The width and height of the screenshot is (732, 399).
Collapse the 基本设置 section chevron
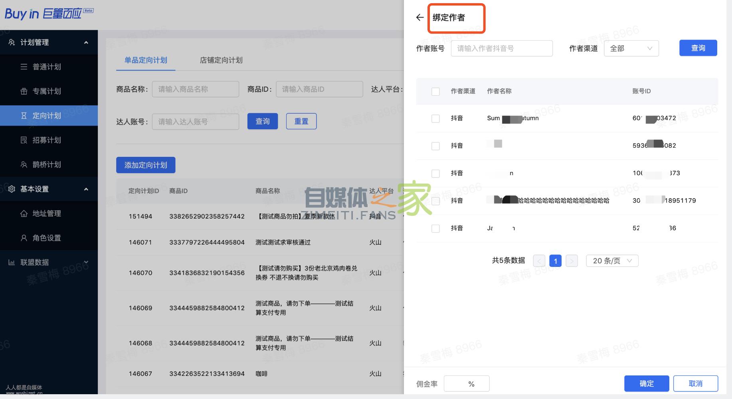click(x=86, y=189)
